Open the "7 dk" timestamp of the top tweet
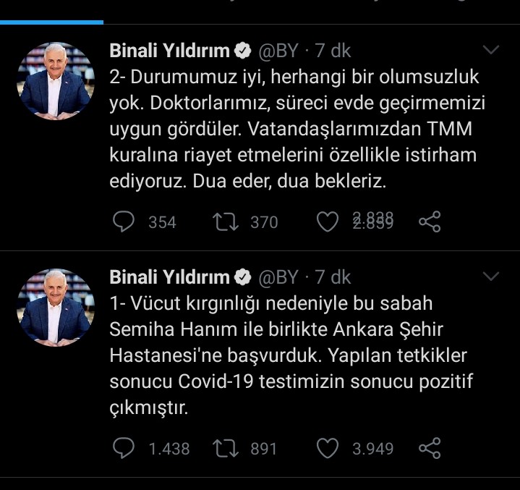Screen dimensions: 520x490 [x=333, y=51]
